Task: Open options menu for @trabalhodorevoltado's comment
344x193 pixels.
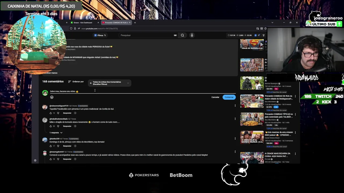Action: pyautogui.click(x=235, y=119)
